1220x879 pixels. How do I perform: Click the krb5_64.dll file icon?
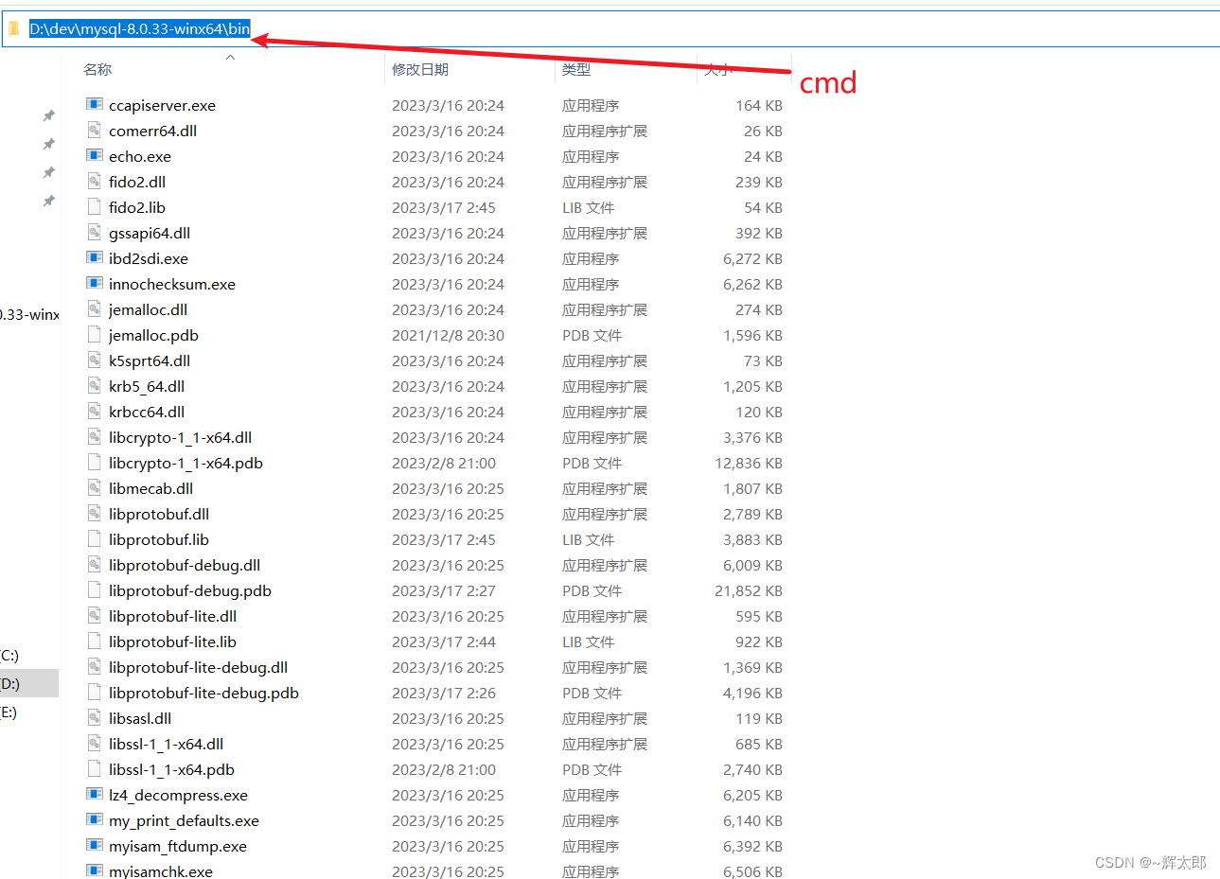click(95, 385)
